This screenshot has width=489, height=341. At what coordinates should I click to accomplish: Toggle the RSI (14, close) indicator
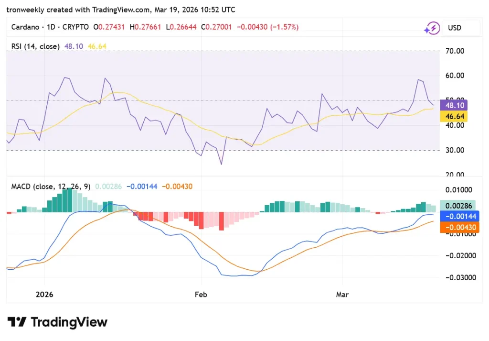click(35, 46)
